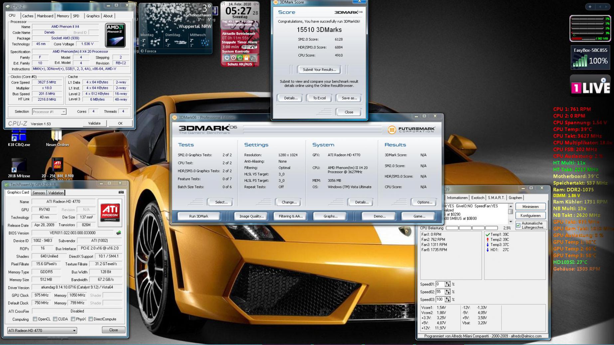Screen dimensions: 614x345
Task: Adjust the Speed03 spinner in SpeedFan
Action: pos(448,299)
